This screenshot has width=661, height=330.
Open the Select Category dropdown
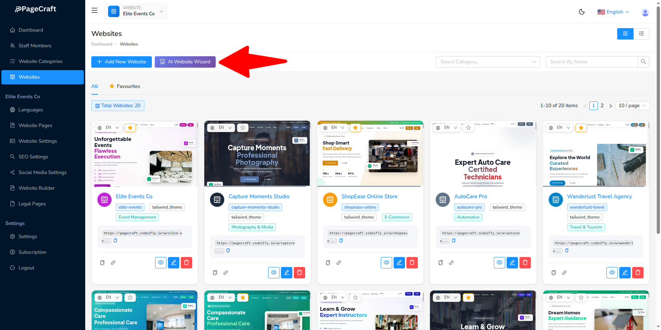point(488,62)
